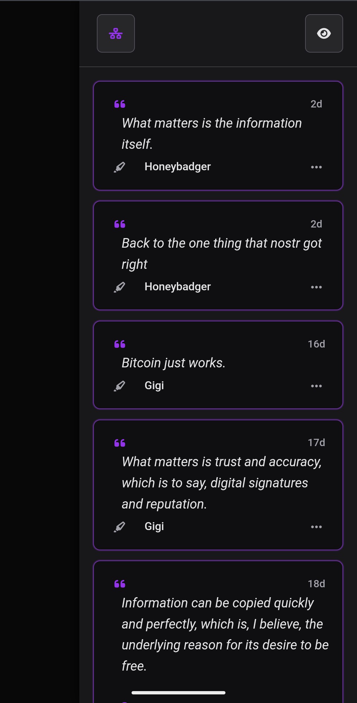The image size is (357, 703).
Task: Click highlighter icon on 'nostr got right' quote
Action: coord(120,287)
